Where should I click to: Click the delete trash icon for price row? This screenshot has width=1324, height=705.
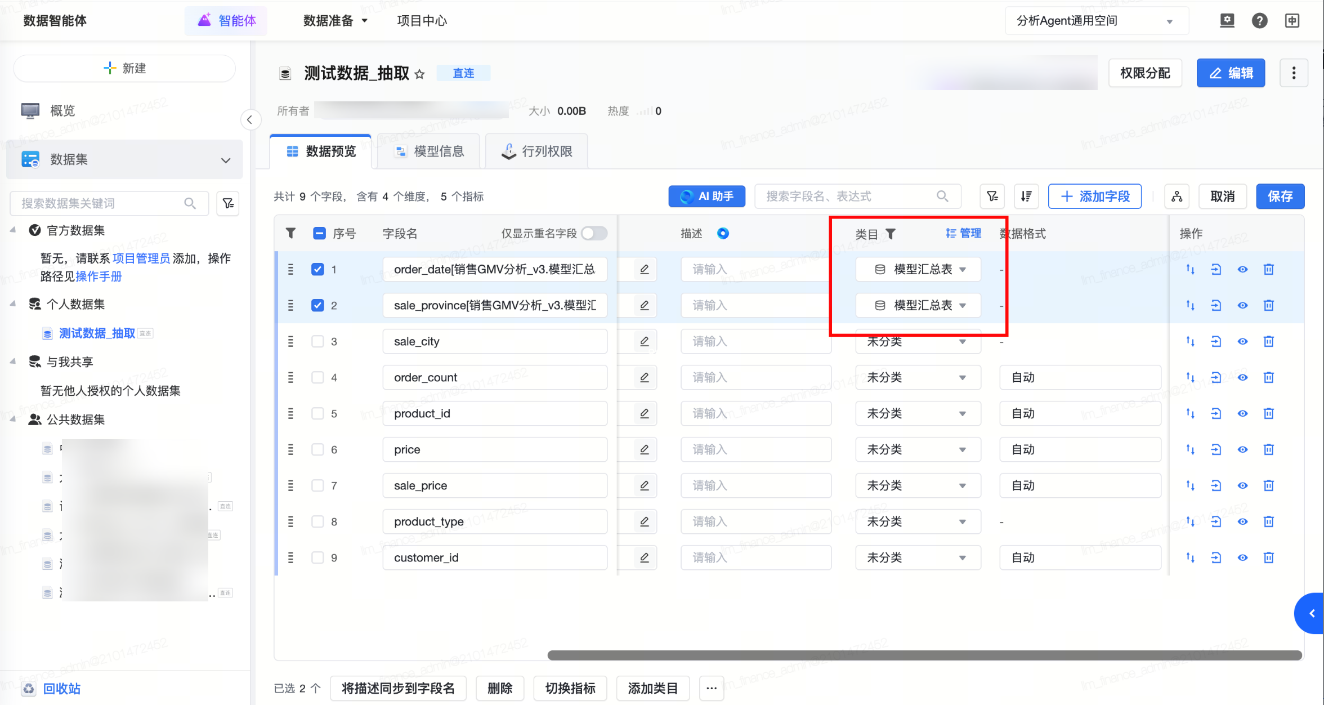pos(1268,449)
